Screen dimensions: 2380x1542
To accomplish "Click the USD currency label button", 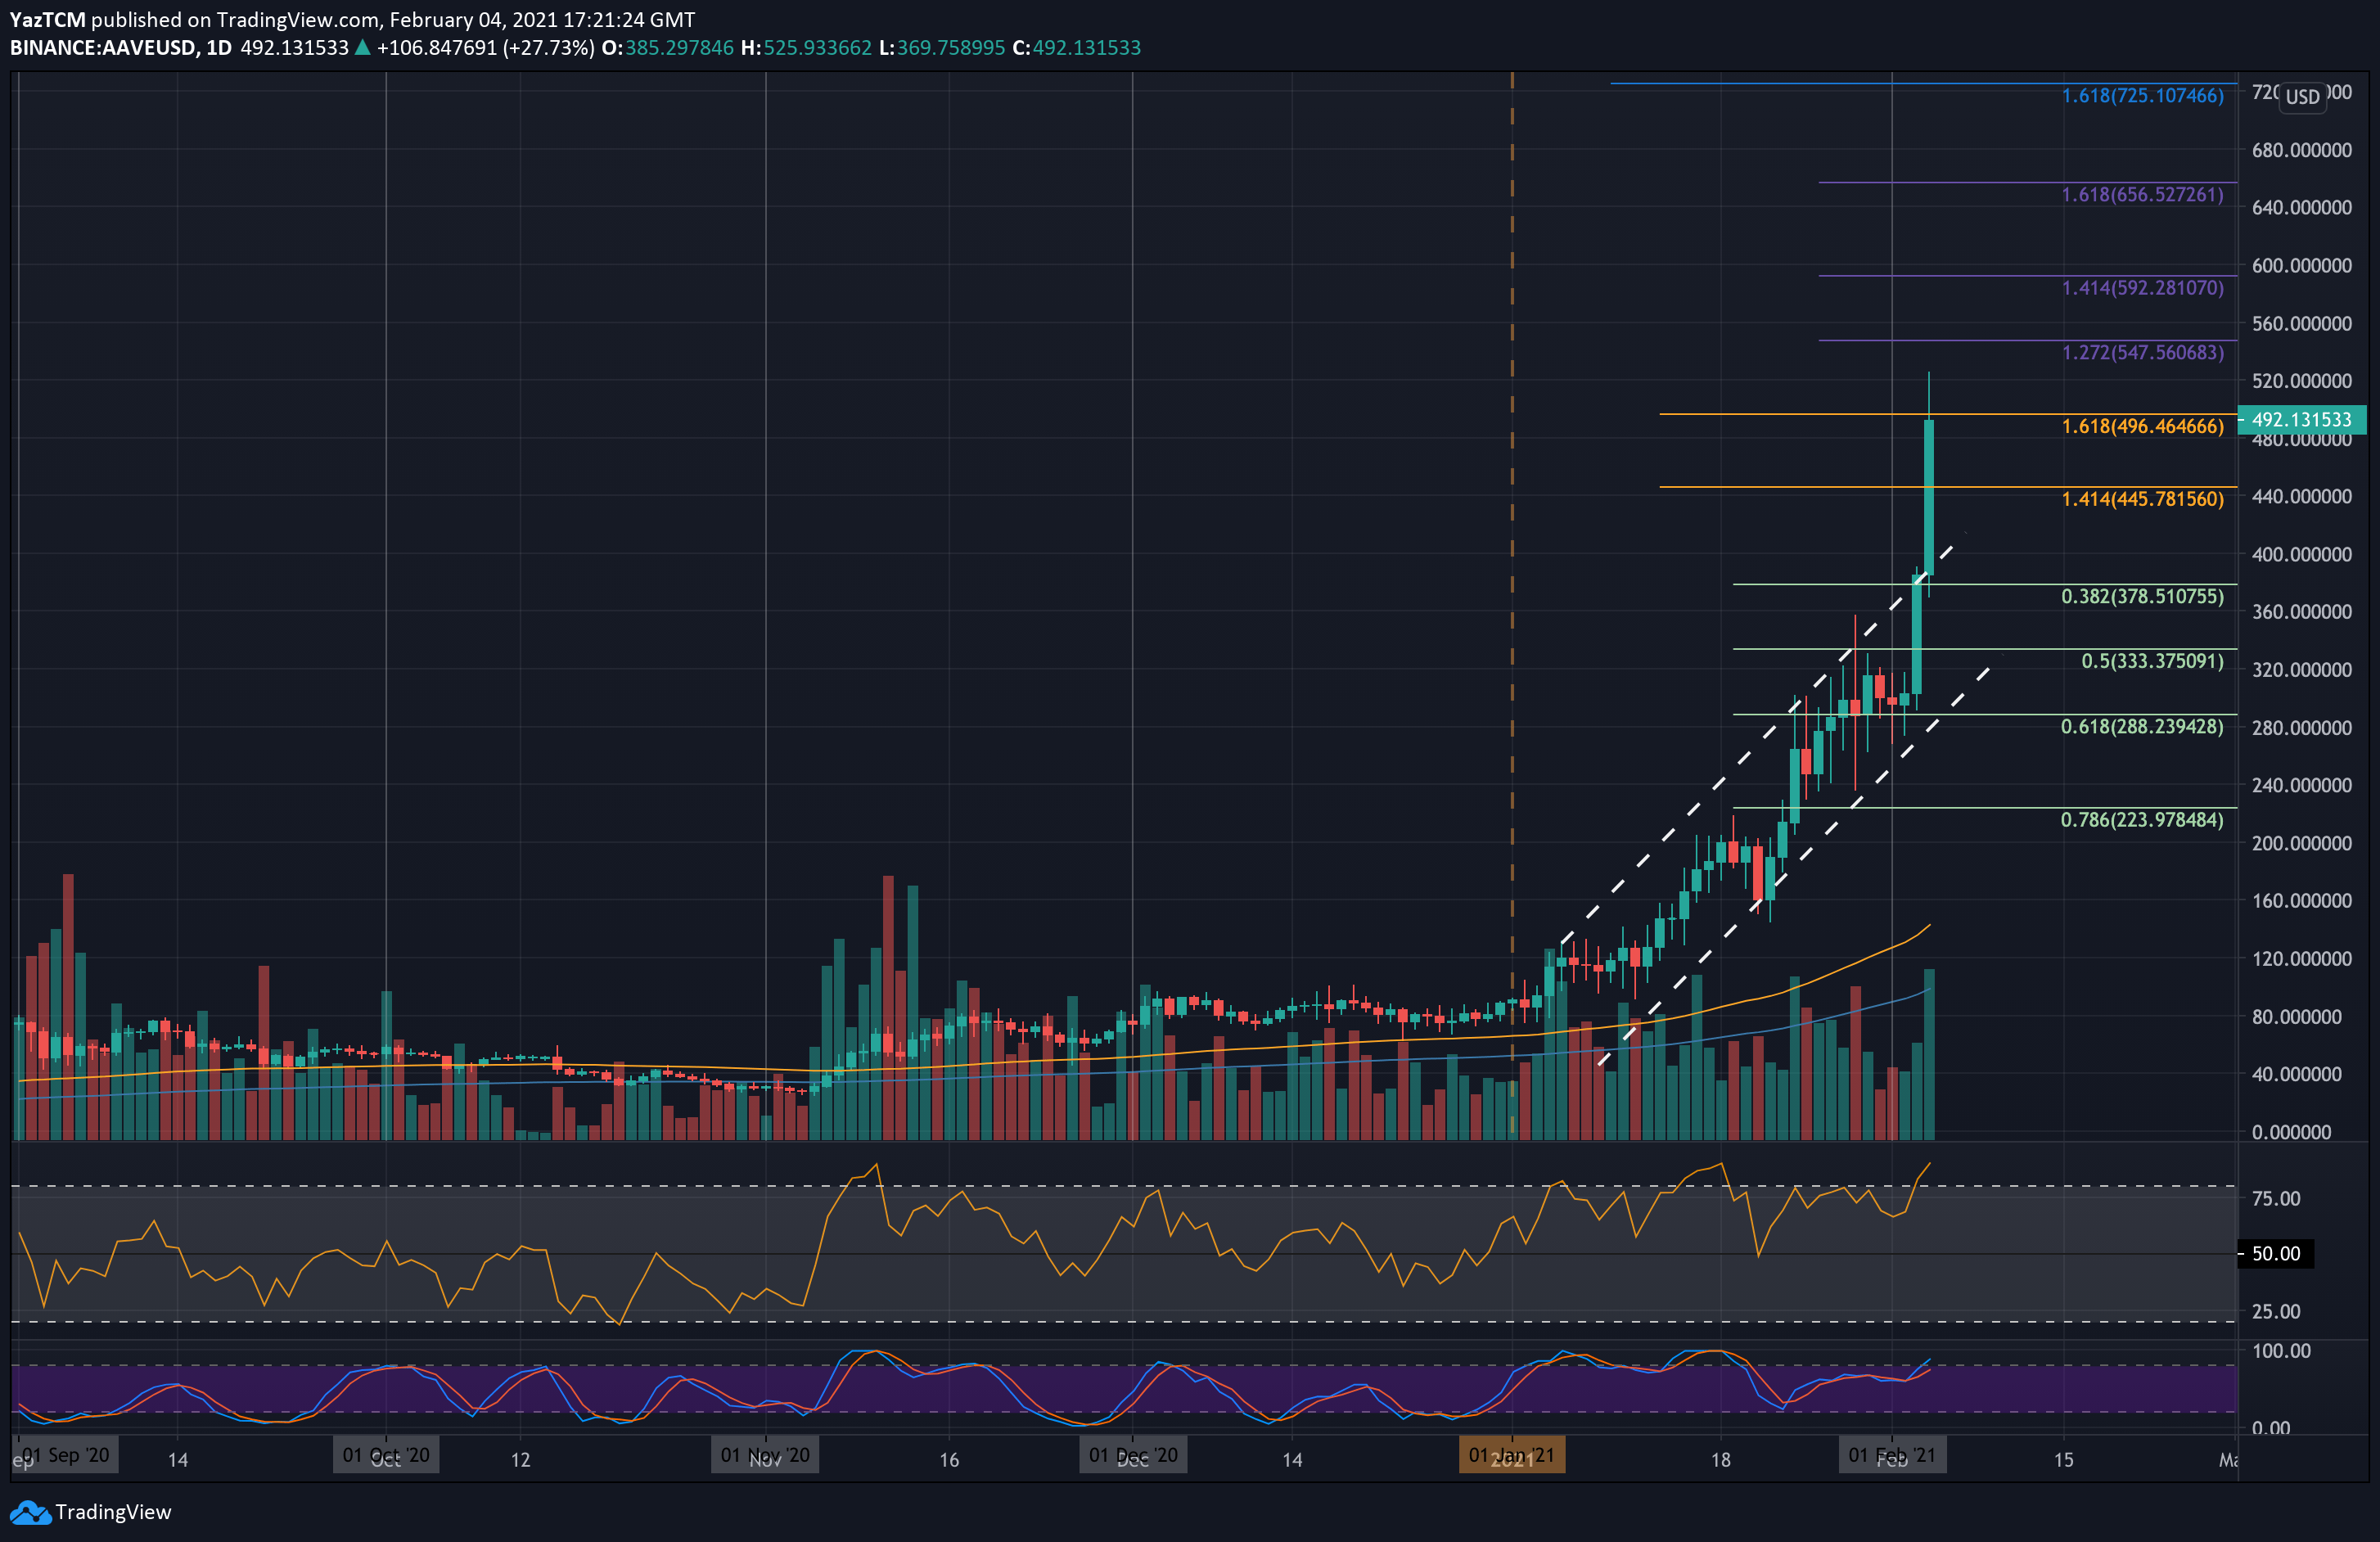I will 2302,97.
